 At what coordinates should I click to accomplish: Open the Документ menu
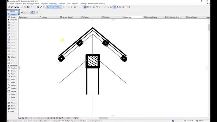[44, 4]
